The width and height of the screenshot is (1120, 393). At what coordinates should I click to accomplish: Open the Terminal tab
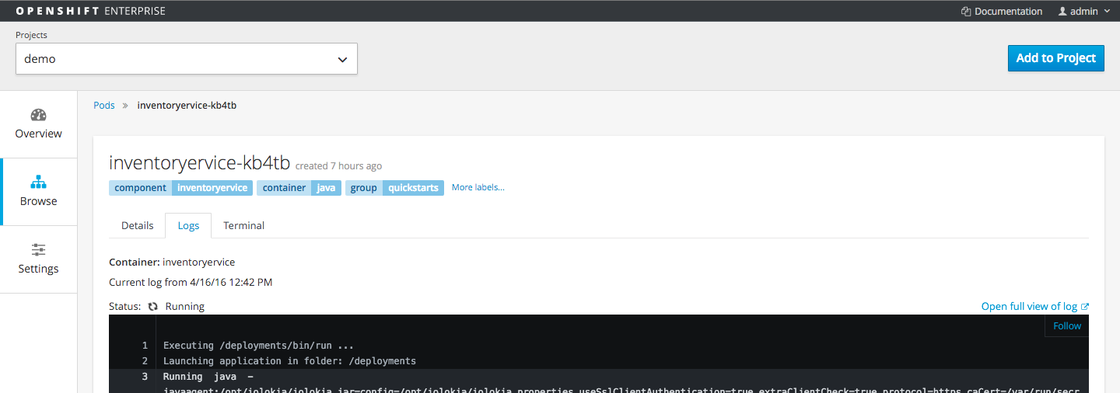(243, 225)
